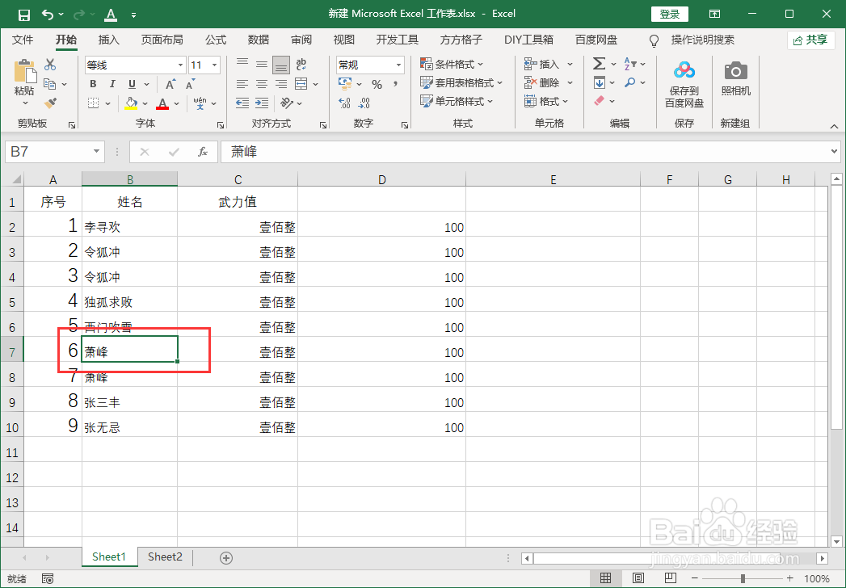Apply yellow fill color bucket
Image resolution: width=846 pixels, height=588 pixels.
(131, 103)
